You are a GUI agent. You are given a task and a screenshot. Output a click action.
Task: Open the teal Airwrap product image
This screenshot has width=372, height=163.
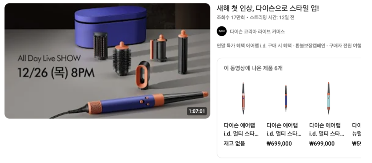coord(328,98)
